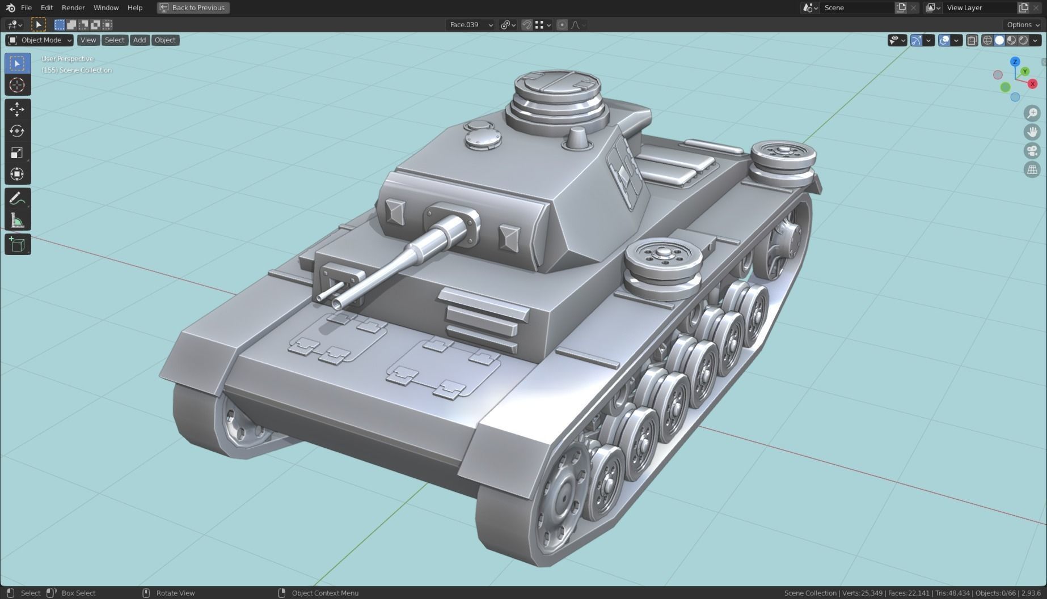Open the Help menu
The width and height of the screenshot is (1047, 599).
point(135,7)
